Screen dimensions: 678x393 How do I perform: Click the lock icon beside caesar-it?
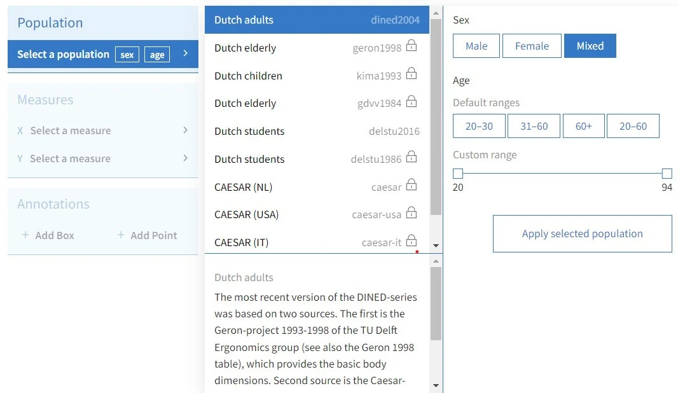(412, 240)
